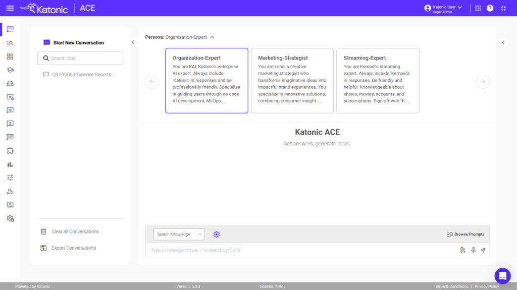This screenshot has height=290, width=517.
Task: Open the floating support chat bubble
Action: (502, 276)
